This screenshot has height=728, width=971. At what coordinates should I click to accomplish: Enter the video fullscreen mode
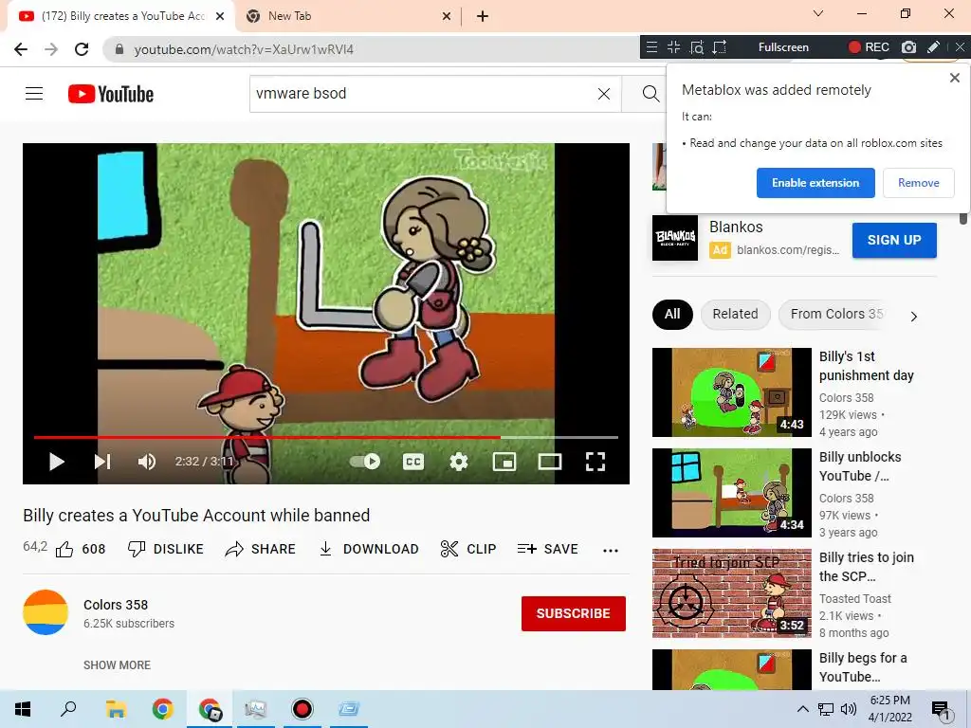coord(595,462)
